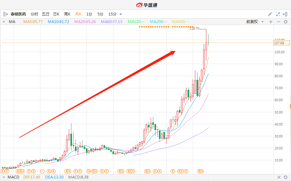Image resolution: width=291 pixels, height=181 pixels.
Task: Click the MA5:95.77 indicator label
Action: 33,22
